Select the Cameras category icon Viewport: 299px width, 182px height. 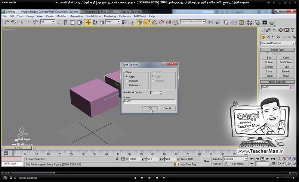(x=278, y=37)
